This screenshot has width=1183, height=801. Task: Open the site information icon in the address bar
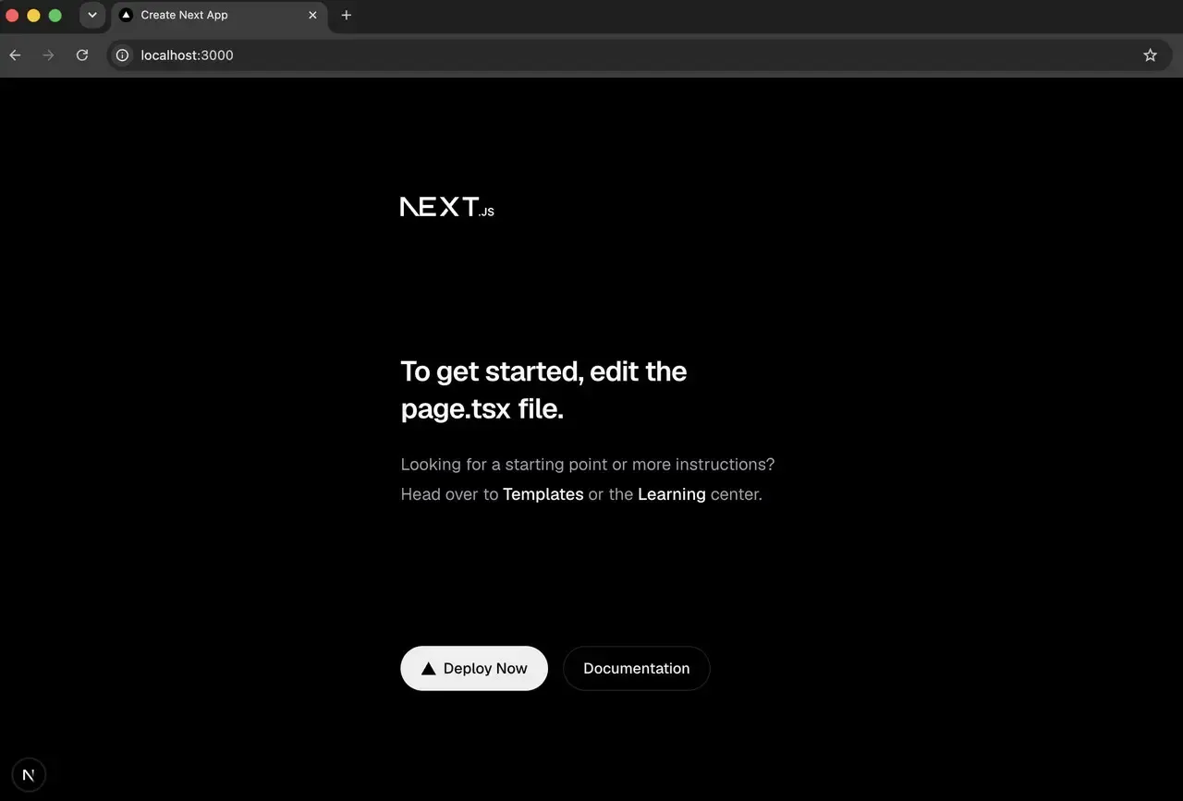(122, 55)
